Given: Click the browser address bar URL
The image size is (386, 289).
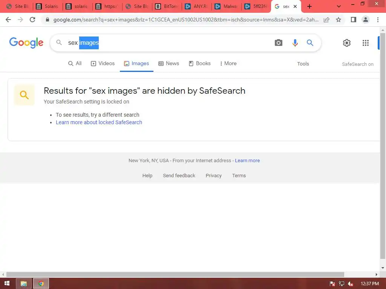Looking at the screenshot, I should pos(186,20).
